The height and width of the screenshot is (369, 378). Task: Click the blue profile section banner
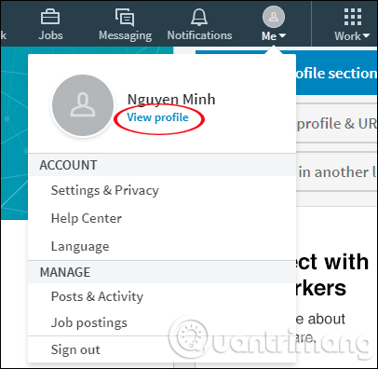[x=336, y=73]
